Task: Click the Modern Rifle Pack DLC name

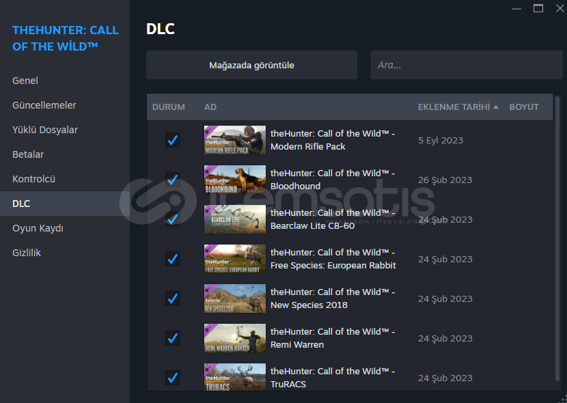Action: click(333, 140)
